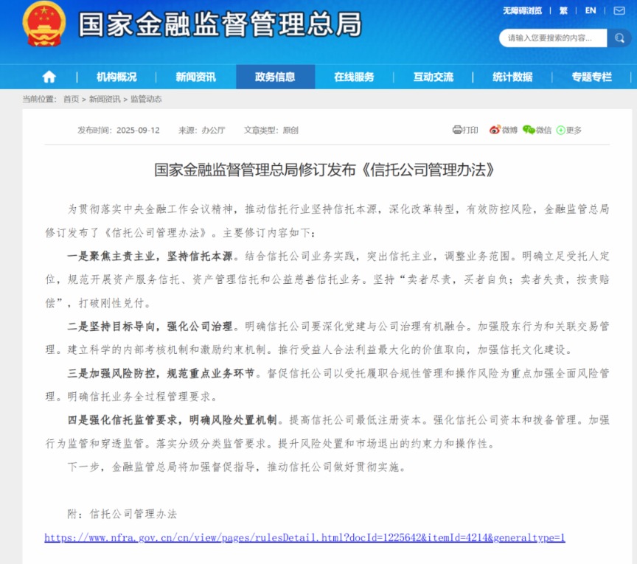Click 新闻资讯 in the breadcrumb
Screen dimensions: 637x564
tap(105, 99)
